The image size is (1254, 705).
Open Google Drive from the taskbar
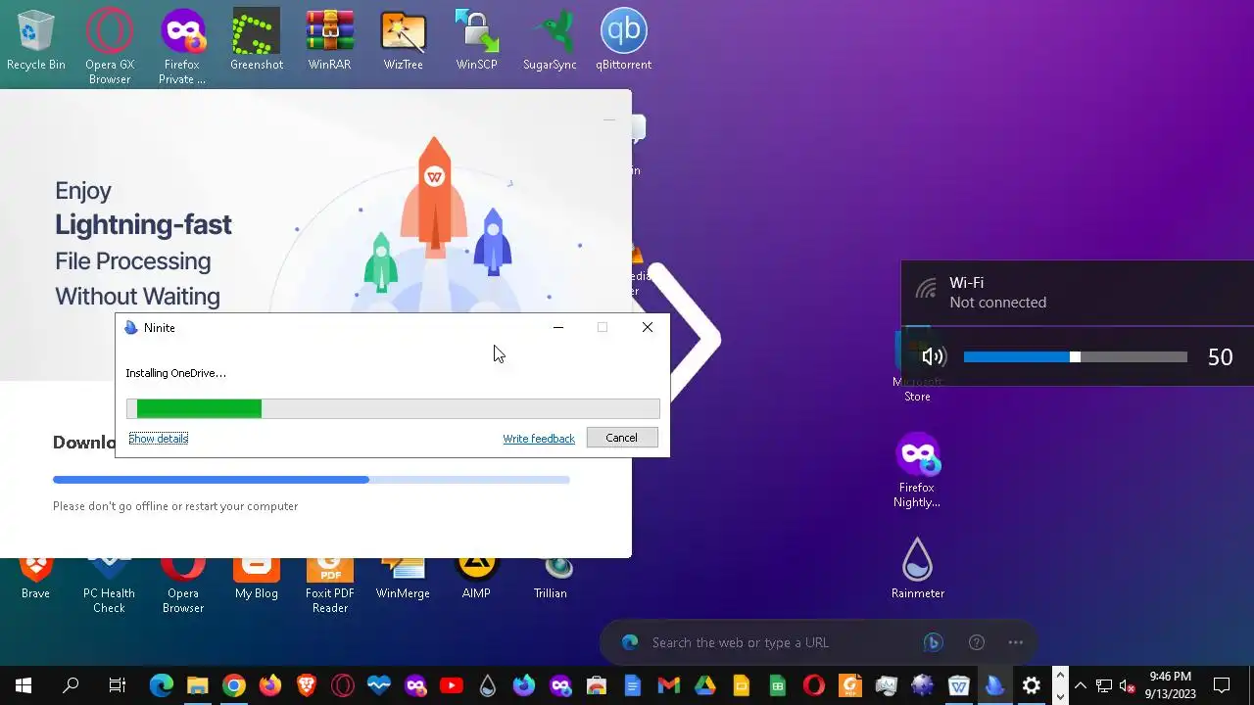[x=705, y=685]
